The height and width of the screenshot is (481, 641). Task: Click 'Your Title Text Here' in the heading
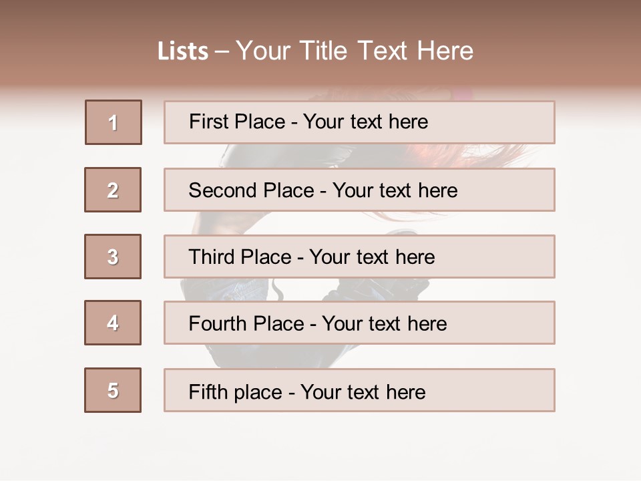[355, 51]
